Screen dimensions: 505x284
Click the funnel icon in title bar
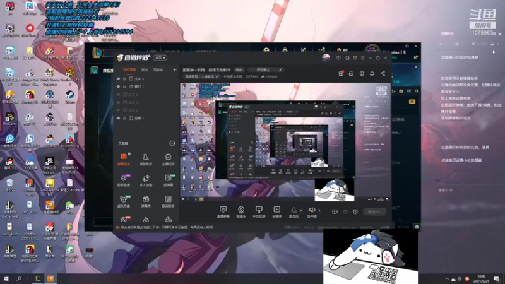pos(355,58)
